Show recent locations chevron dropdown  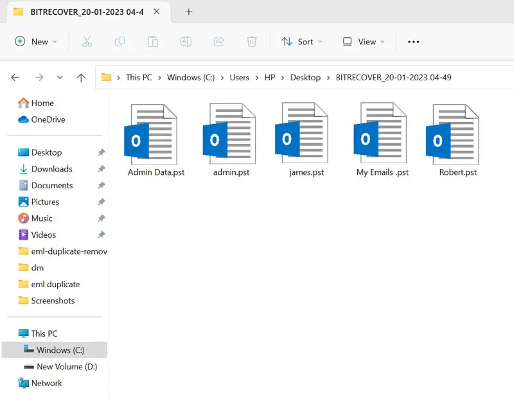click(60, 77)
